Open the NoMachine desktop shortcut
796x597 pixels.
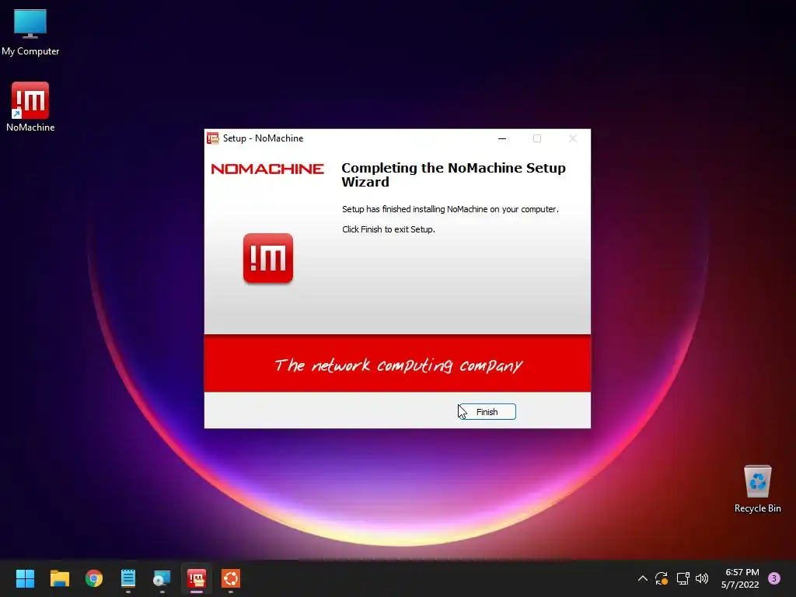point(30,107)
